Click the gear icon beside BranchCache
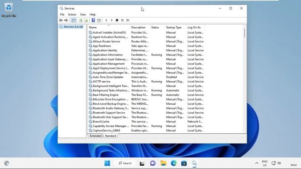Viewport: 301px width, 169px height. pos(90,122)
